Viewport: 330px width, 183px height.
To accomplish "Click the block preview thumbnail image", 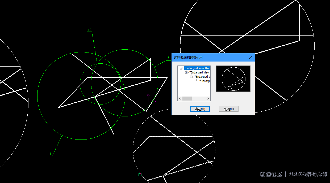I will (x=233, y=79).
